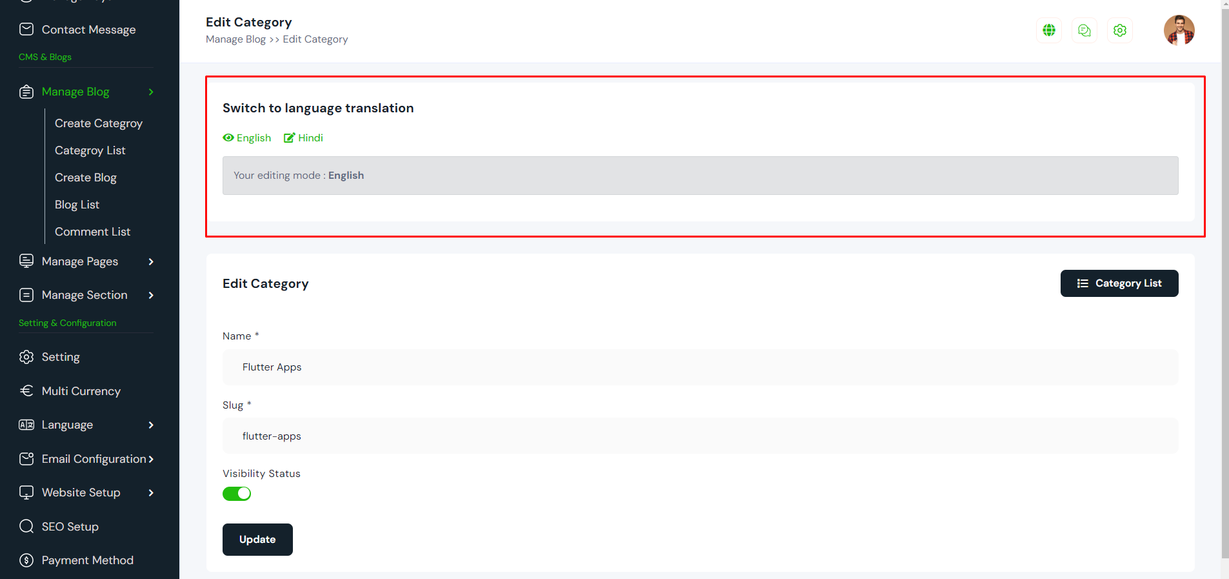This screenshot has height=579, width=1229.
Task: Click the Contact Message envelope icon
Action: click(26, 29)
